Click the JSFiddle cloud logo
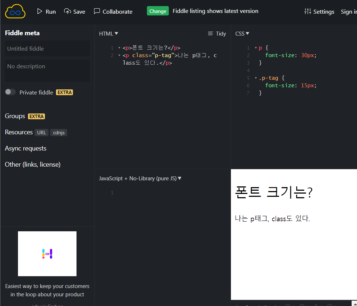The width and height of the screenshot is (357, 306). coord(15,11)
